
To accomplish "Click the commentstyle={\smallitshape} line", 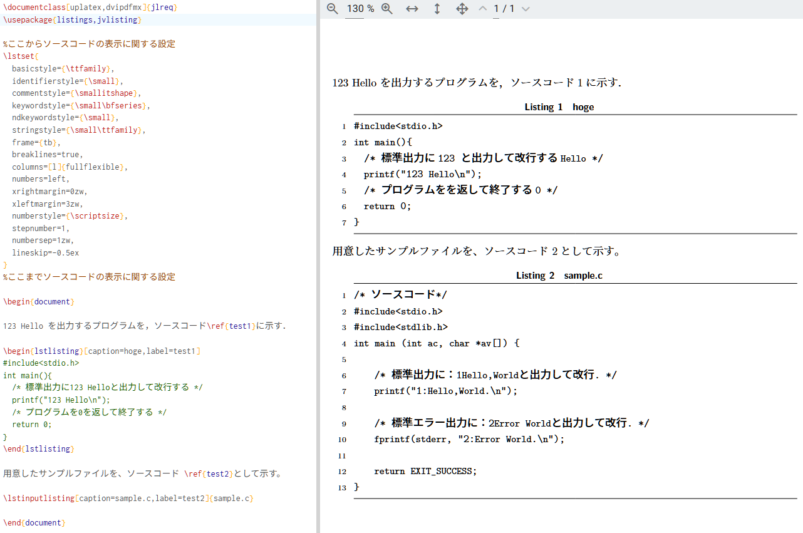I will (x=76, y=93).
